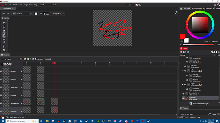The height and width of the screenshot is (123, 220).
Task: Jump to the last frame
Action: [x=36, y=59]
